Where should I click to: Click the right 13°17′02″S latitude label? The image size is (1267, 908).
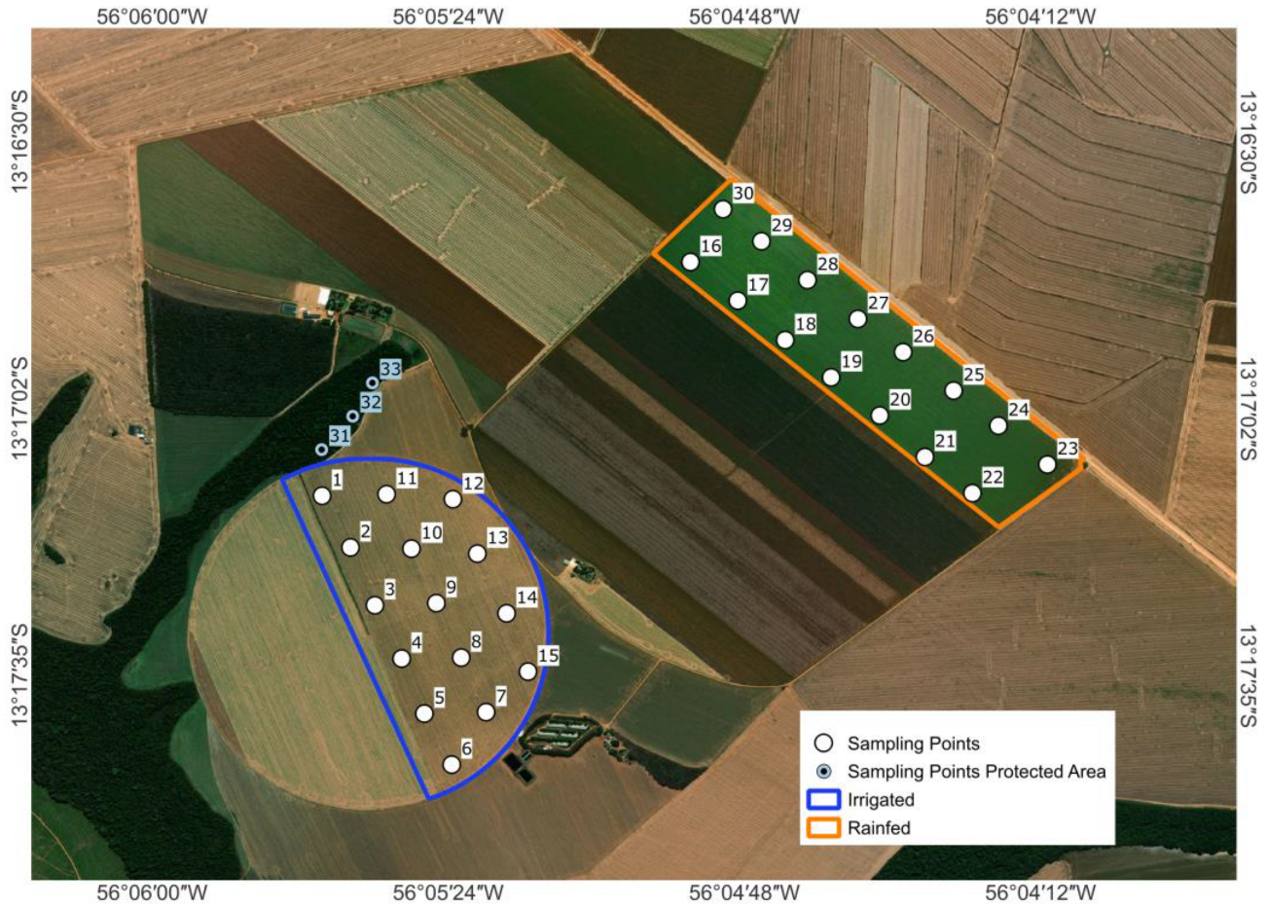pos(1250,409)
